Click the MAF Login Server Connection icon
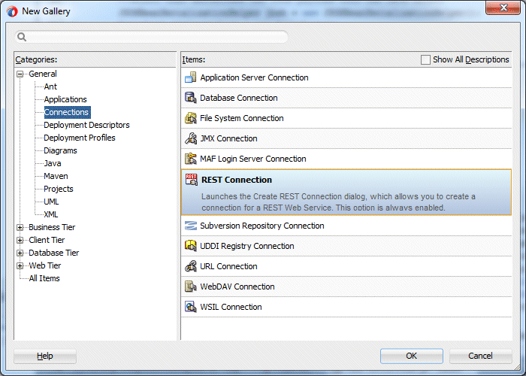Image resolution: width=526 pixels, height=376 pixels. point(191,159)
